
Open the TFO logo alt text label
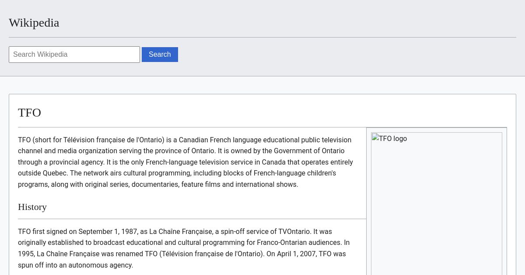pos(392,139)
